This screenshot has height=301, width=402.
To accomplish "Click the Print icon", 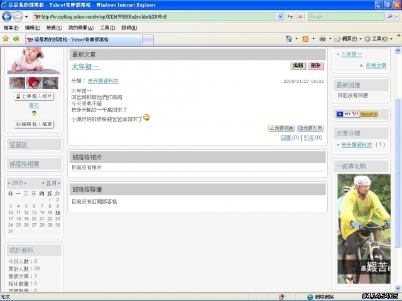I will [322, 39].
